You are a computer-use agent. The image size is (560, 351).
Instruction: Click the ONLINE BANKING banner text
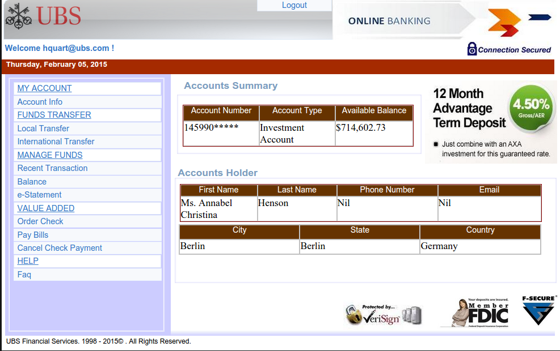[389, 21]
